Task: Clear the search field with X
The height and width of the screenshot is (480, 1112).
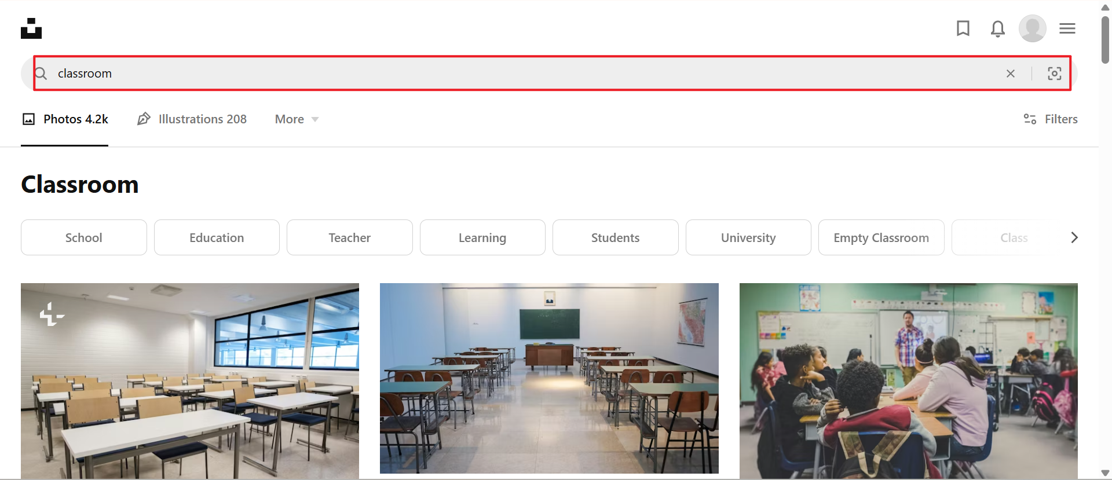Action: pos(1011,74)
